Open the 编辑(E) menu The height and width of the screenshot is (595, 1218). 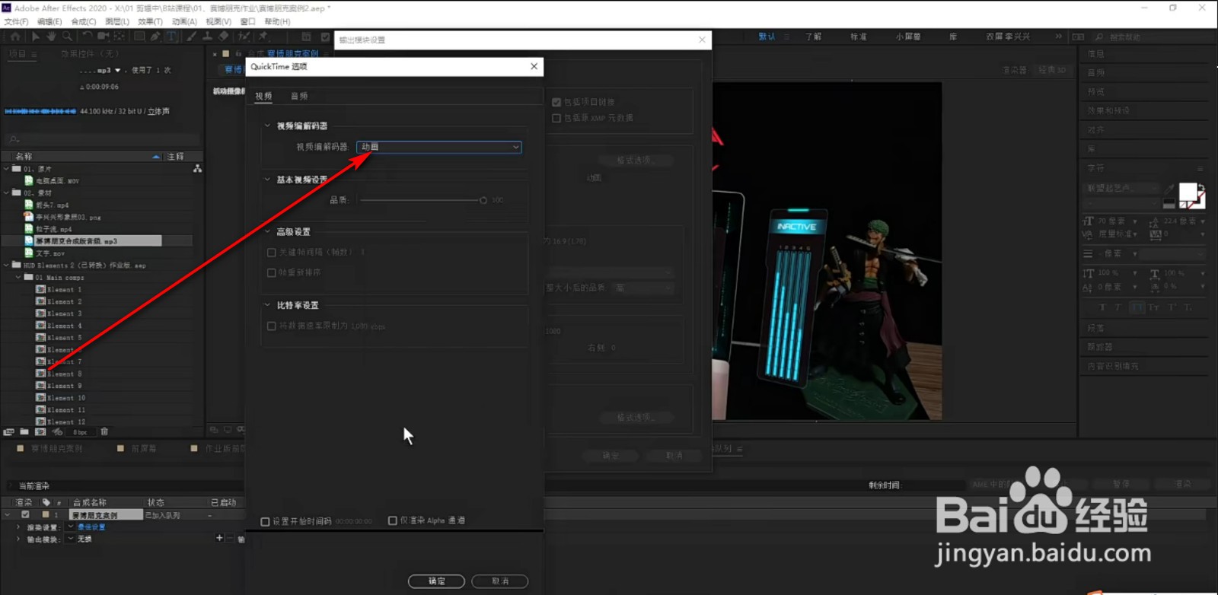click(49, 22)
